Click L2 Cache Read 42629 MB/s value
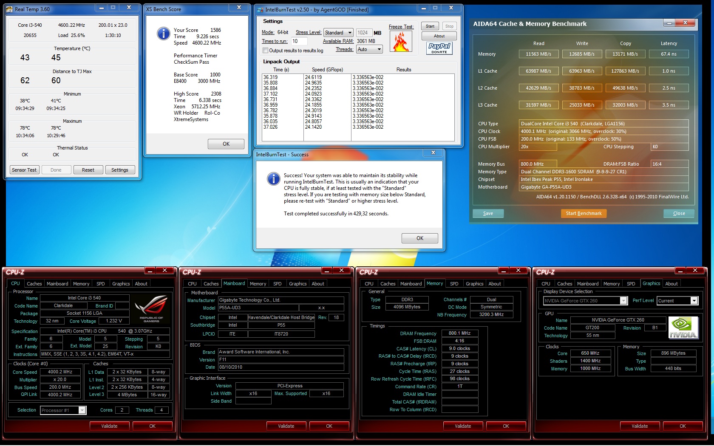This screenshot has width=714, height=446. (538, 88)
